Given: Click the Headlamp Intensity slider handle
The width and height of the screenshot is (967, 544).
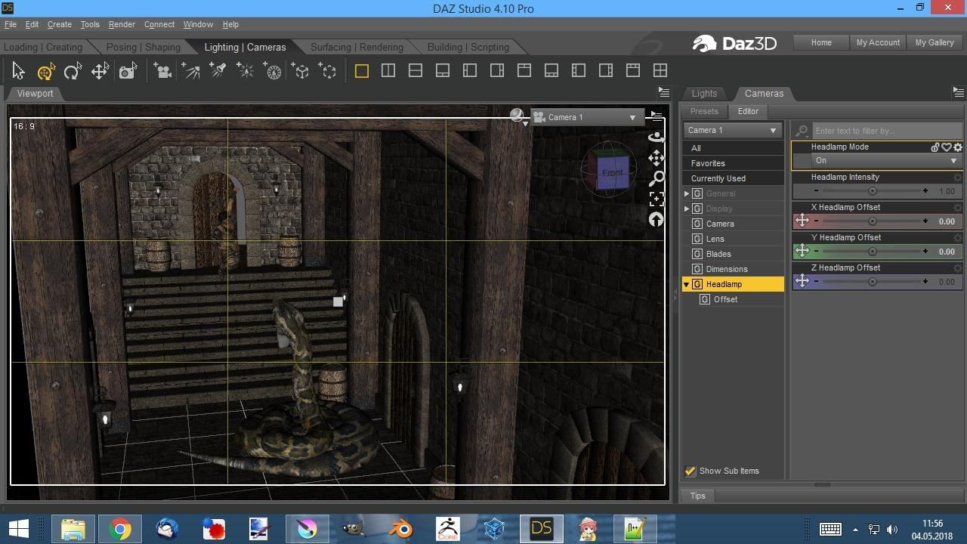Looking at the screenshot, I should (873, 191).
